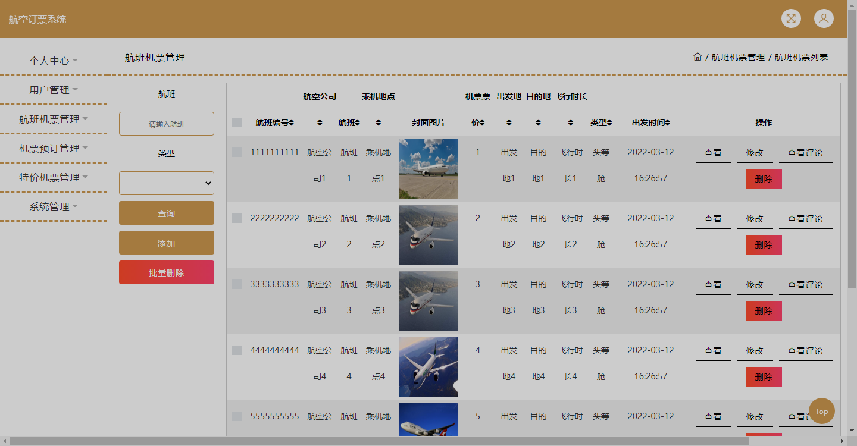Viewport: 857px width, 446px height.
Task: Click the 请输入航班 input field
Action: [166, 124]
